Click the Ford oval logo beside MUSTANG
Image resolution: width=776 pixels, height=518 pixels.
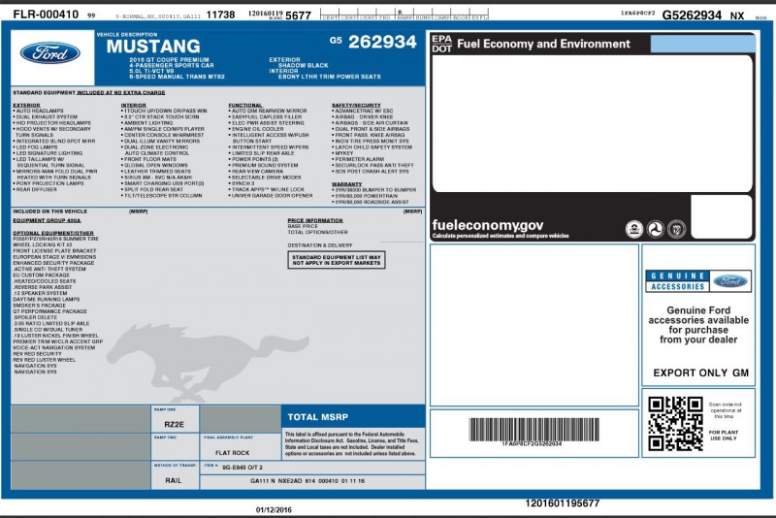click(x=50, y=53)
